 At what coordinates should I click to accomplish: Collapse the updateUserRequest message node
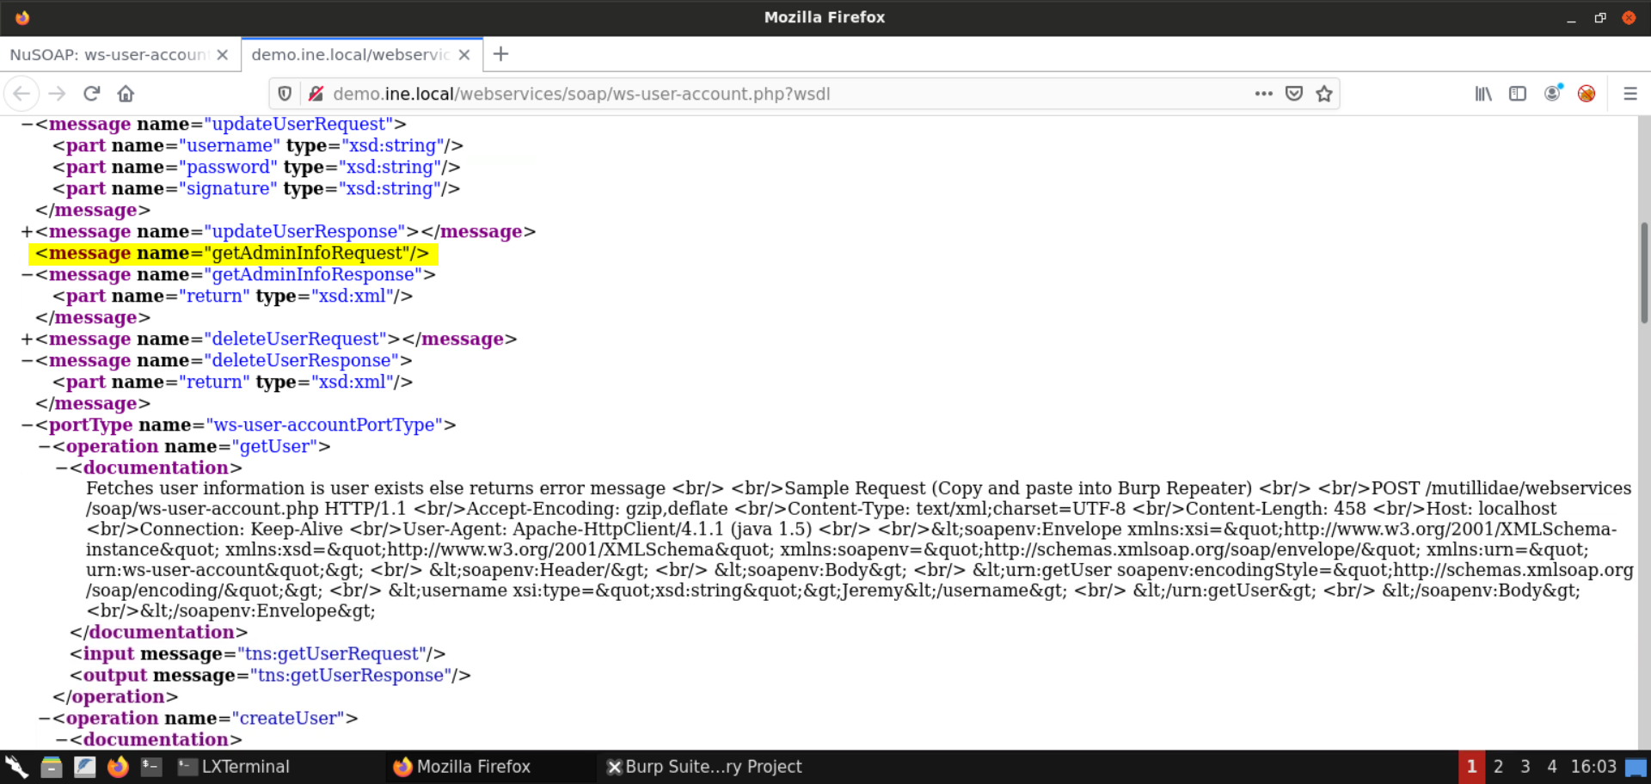27,125
